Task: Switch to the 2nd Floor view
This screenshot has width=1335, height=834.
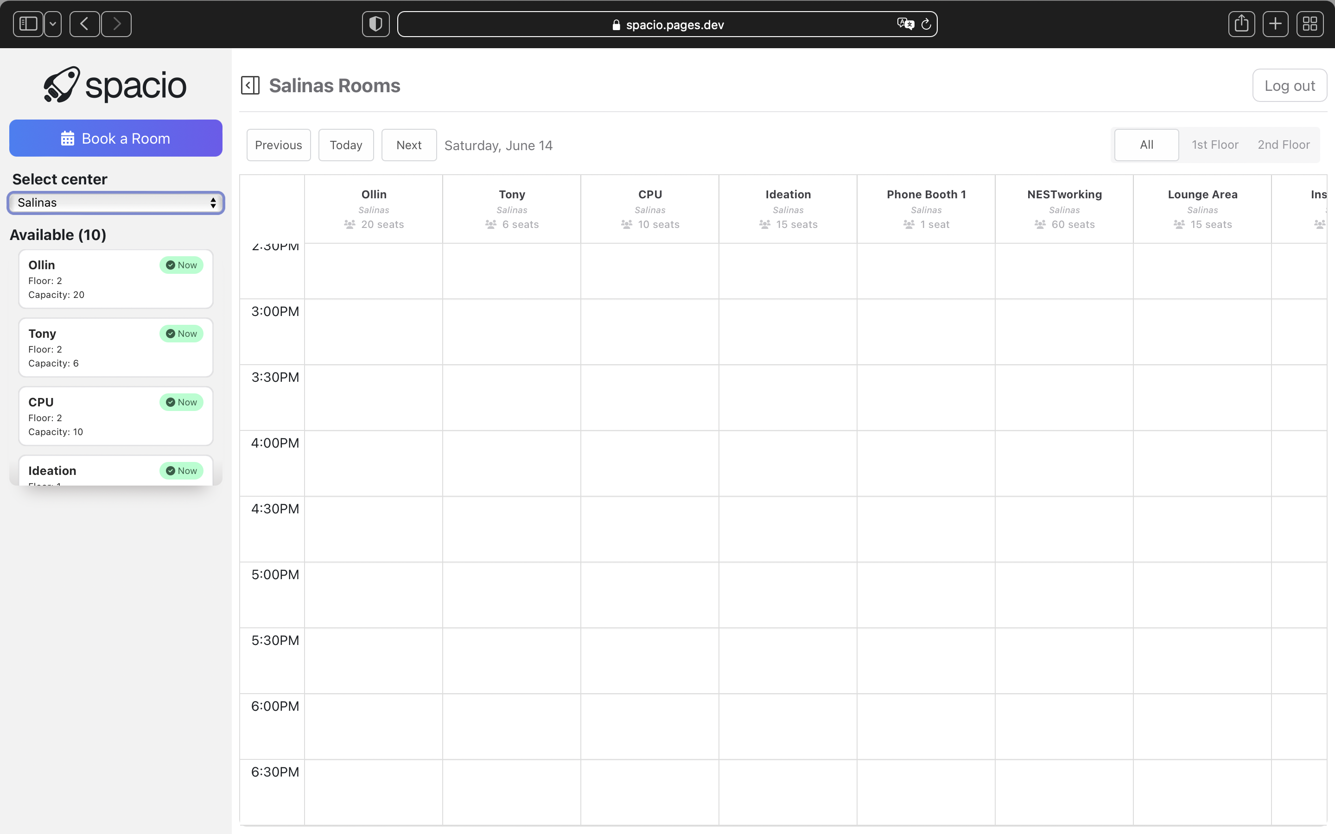Action: tap(1284, 145)
